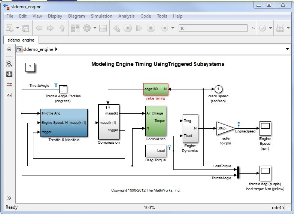Expand the palette chevron at bottom left
The width and height of the screenshot is (294, 214).
pos(9,198)
